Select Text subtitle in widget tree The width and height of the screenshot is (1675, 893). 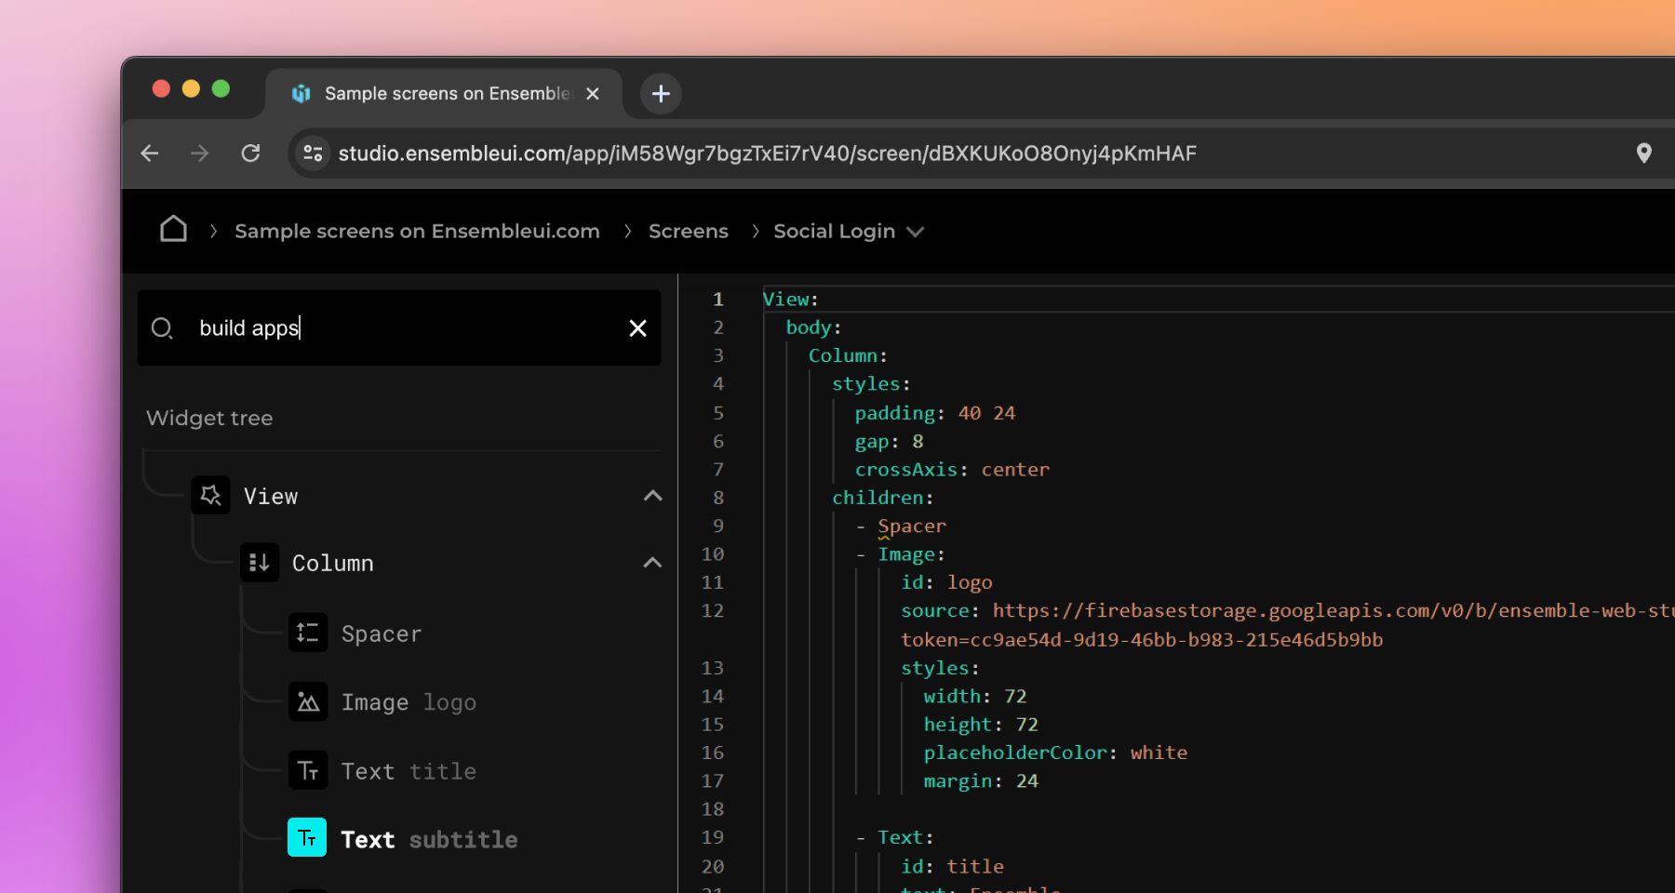click(x=429, y=839)
